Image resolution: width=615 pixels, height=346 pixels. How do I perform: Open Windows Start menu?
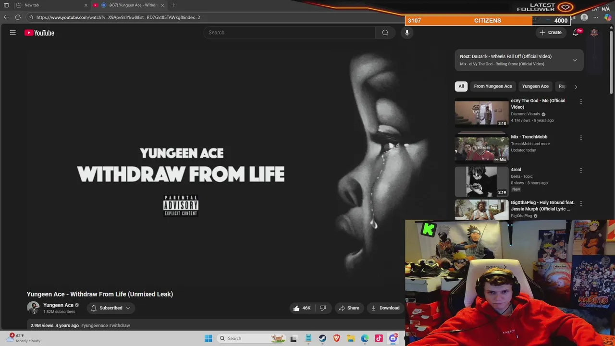click(x=208, y=338)
